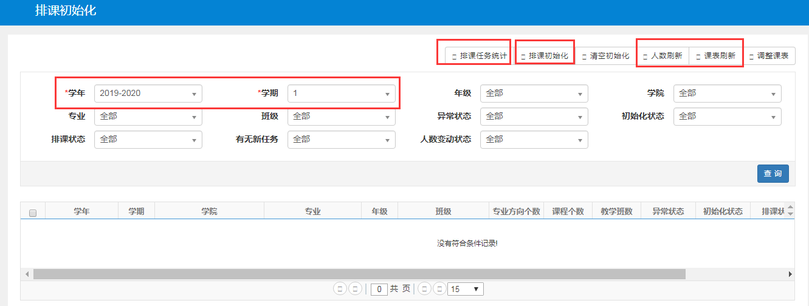This screenshot has height=306, width=809.
Task: Click the blue 查询 button
Action: click(773, 174)
